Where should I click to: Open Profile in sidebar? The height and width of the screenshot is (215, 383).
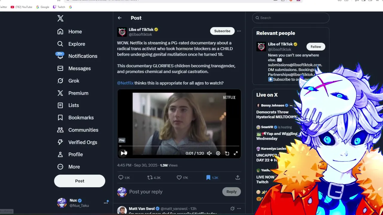coord(70,154)
